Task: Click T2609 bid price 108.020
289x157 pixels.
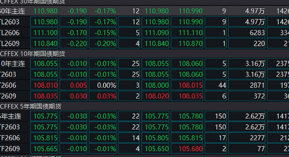Action: [156, 96]
